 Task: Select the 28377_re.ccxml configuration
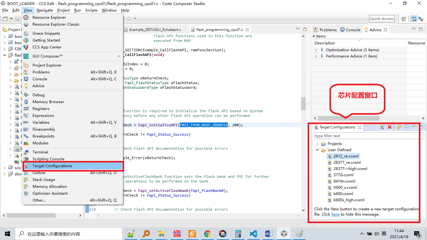[x=347, y=162]
